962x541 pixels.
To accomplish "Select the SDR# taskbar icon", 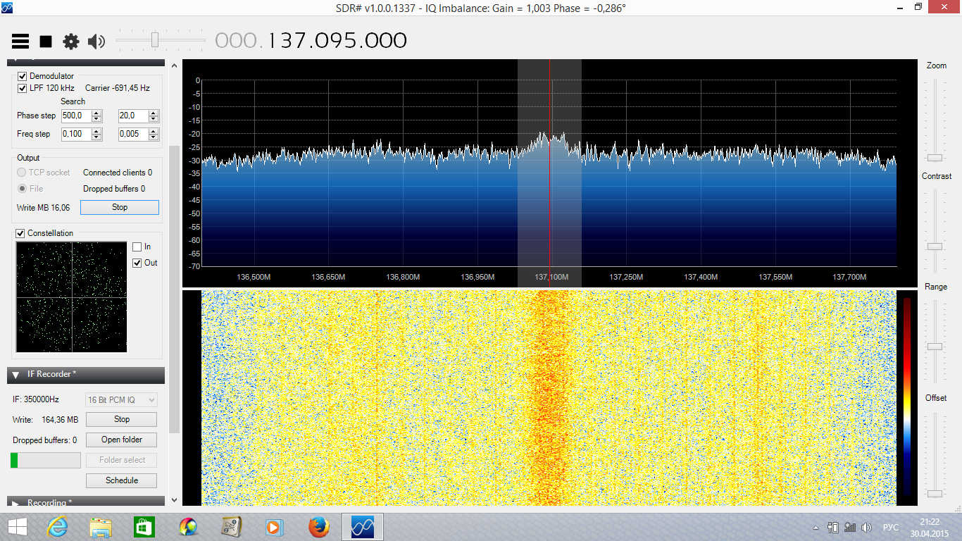I will 363,527.
